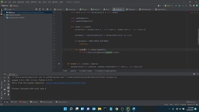Open the Problems tool window button
Viewport: 199px width, 112px height.
pos(24,102)
